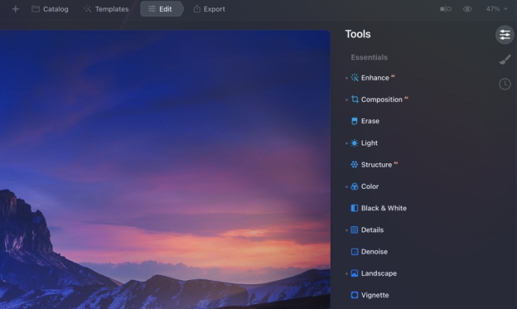Open the Vignette tool

click(x=370, y=295)
